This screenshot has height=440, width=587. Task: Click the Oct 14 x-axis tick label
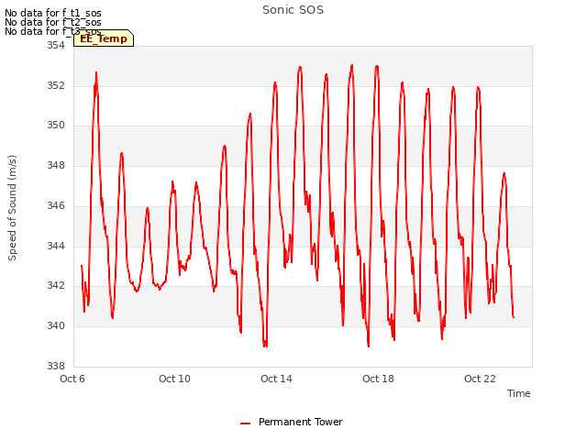pos(276,379)
